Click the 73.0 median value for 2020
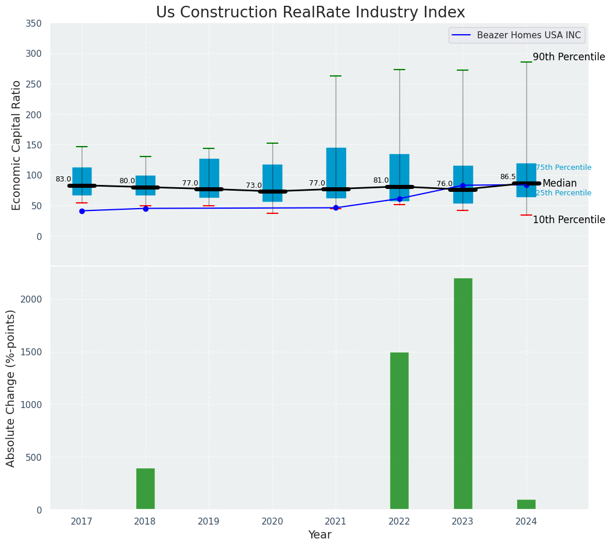The width and height of the screenshot is (611, 546). (253, 186)
